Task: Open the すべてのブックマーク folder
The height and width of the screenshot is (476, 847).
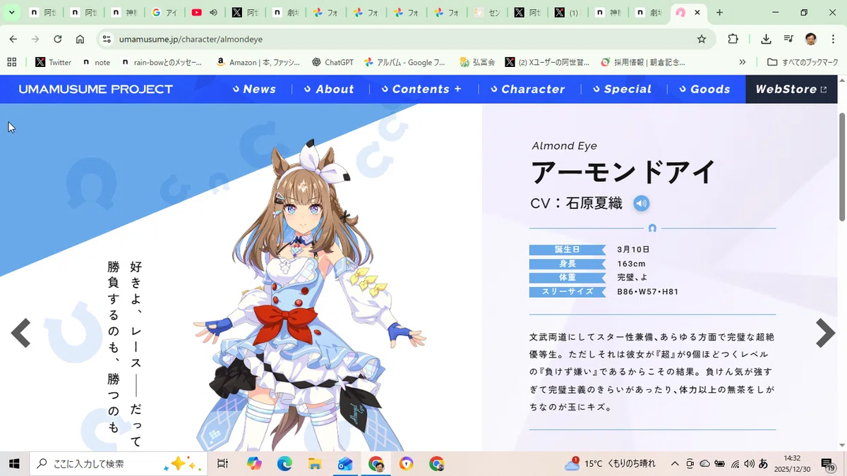Action: tap(803, 62)
